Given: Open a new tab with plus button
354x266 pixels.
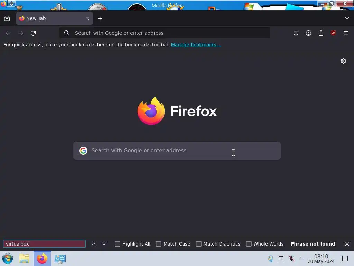Looking at the screenshot, I should [100, 19].
